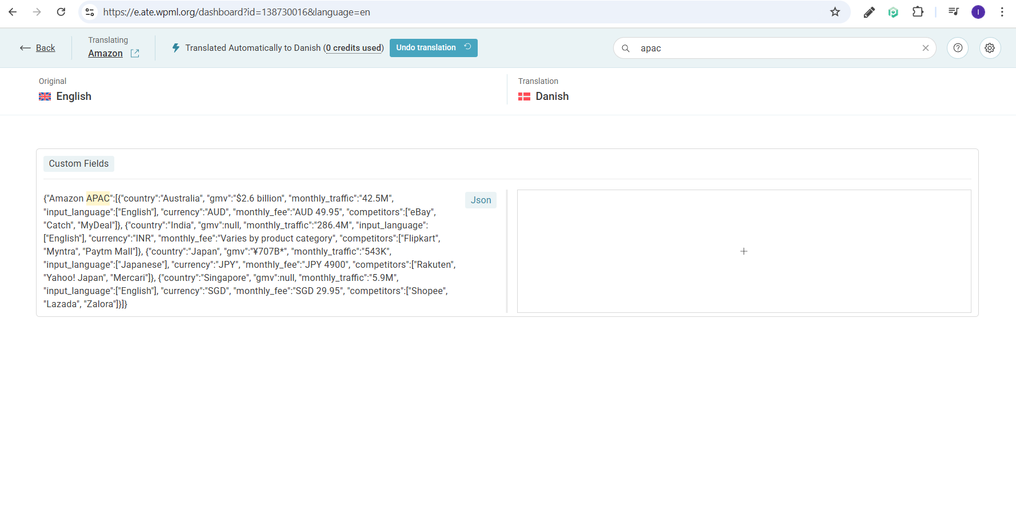Click the UK flag icon
The image size is (1016, 519).
[45, 96]
